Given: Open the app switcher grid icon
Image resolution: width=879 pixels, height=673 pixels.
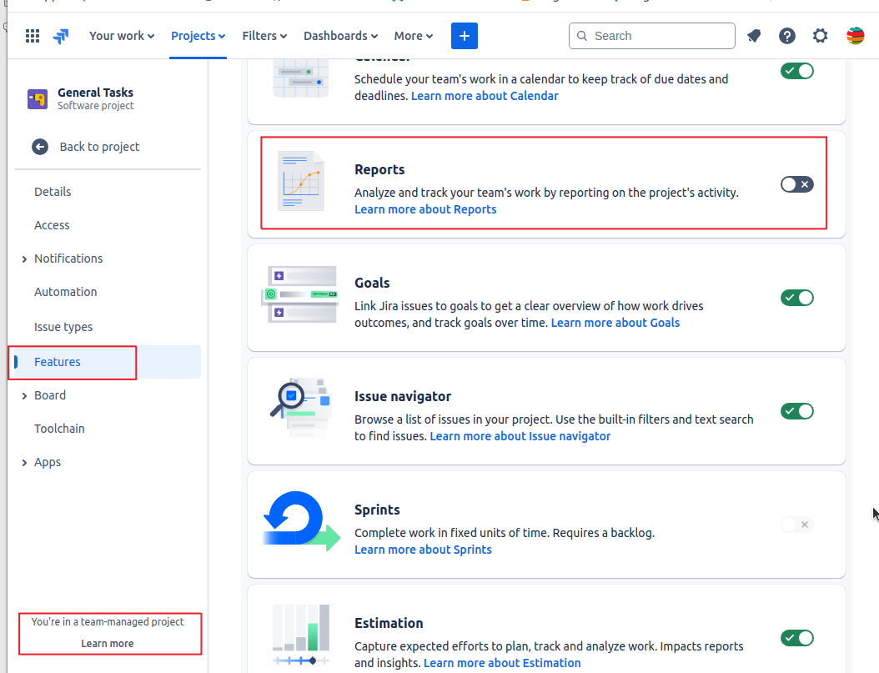Looking at the screenshot, I should click(x=32, y=36).
